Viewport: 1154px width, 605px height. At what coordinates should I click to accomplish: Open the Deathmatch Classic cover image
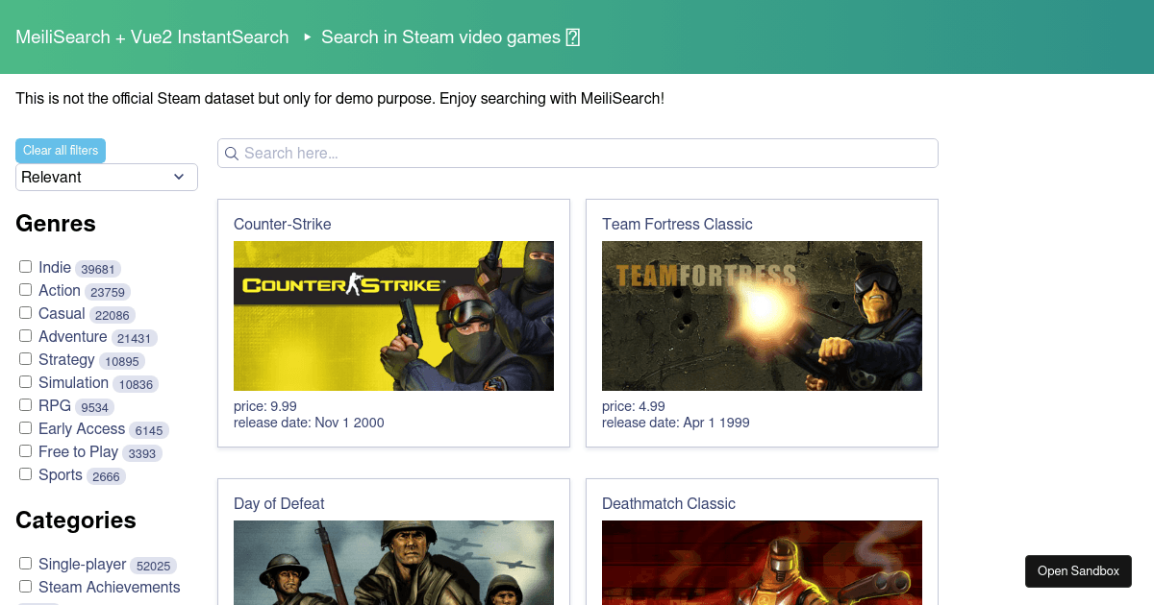pos(762,563)
